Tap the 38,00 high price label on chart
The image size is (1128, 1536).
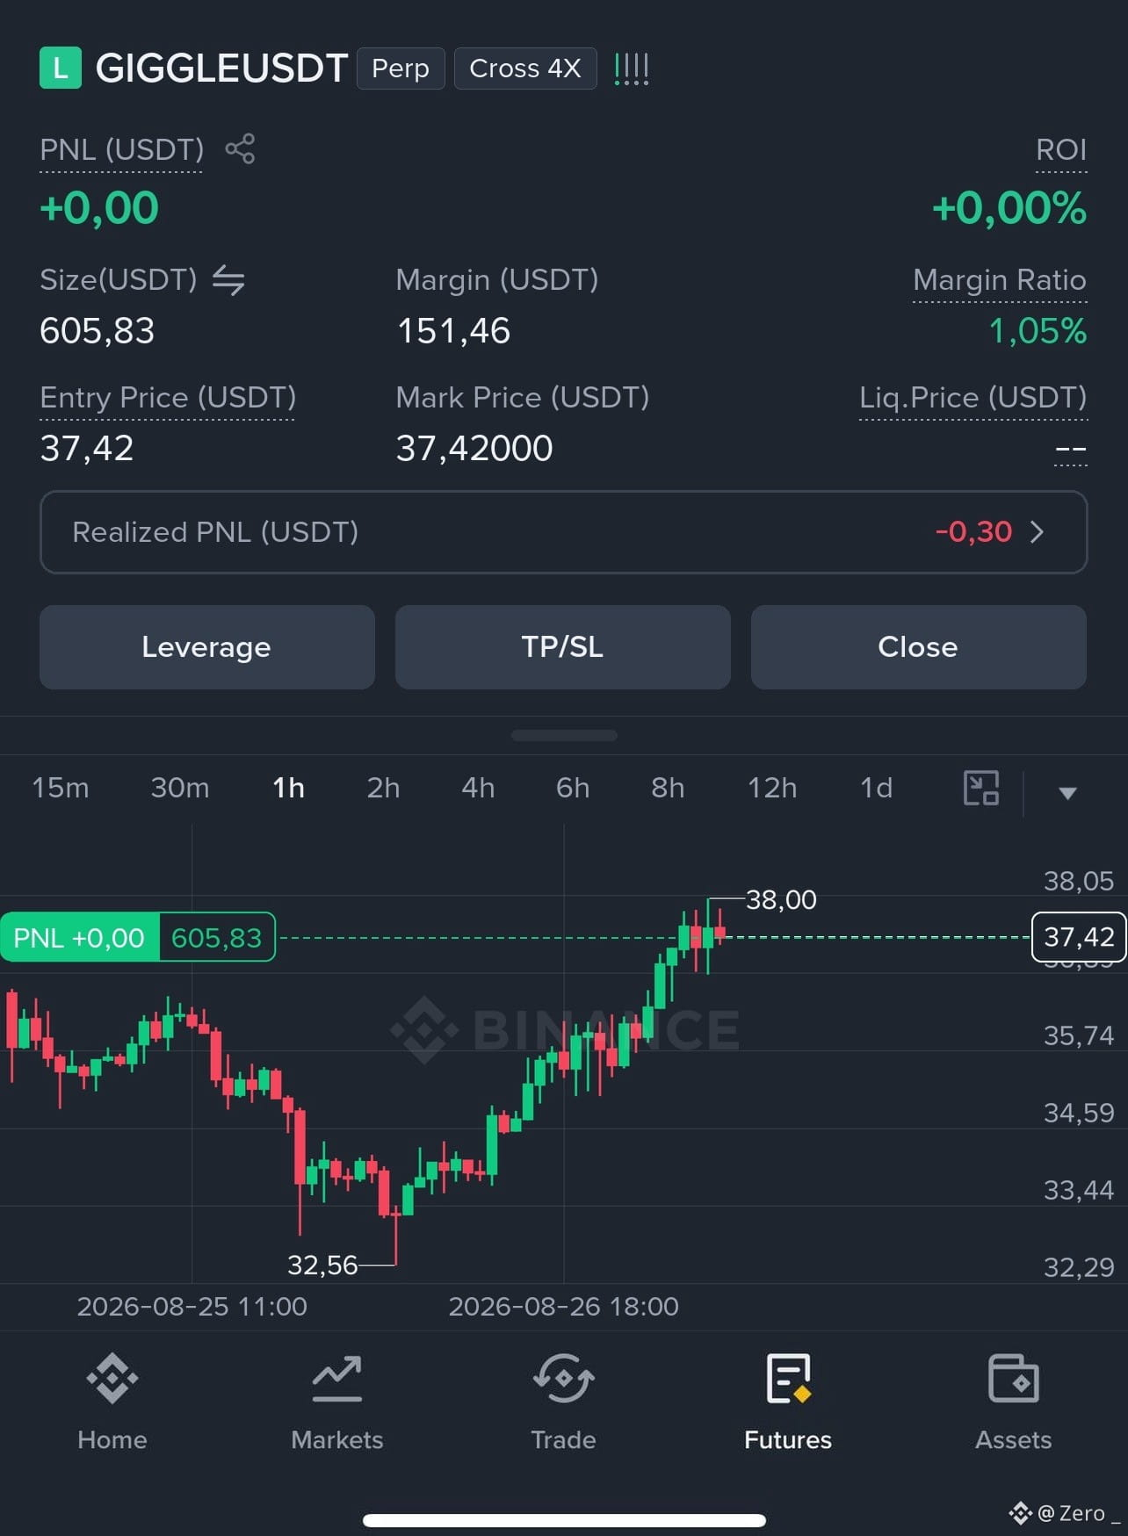pos(781,899)
